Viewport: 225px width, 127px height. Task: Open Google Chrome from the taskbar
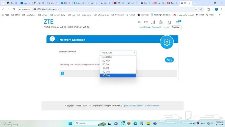tap(129, 123)
